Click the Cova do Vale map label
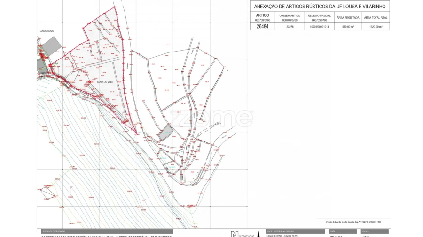 click(x=105, y=82)
